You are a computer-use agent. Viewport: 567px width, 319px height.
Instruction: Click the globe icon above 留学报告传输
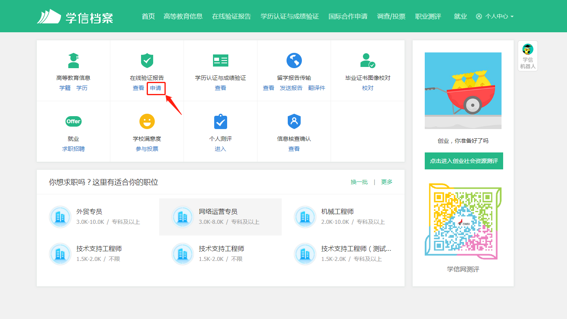click(294, 60)
